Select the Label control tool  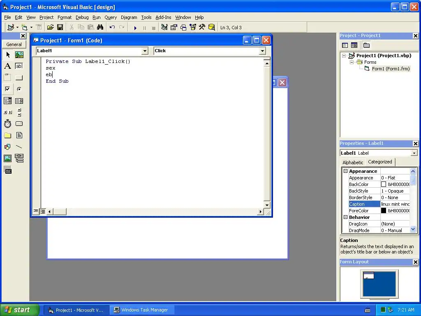tap(8, 66)
